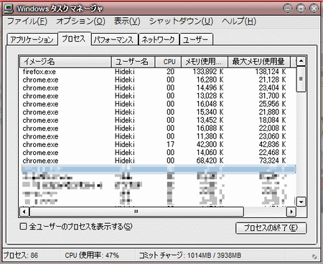The height and width of the screenshot is (264, 323).
Task: Click the プロセス: 86 status bar entry
Action: (21, 255)
